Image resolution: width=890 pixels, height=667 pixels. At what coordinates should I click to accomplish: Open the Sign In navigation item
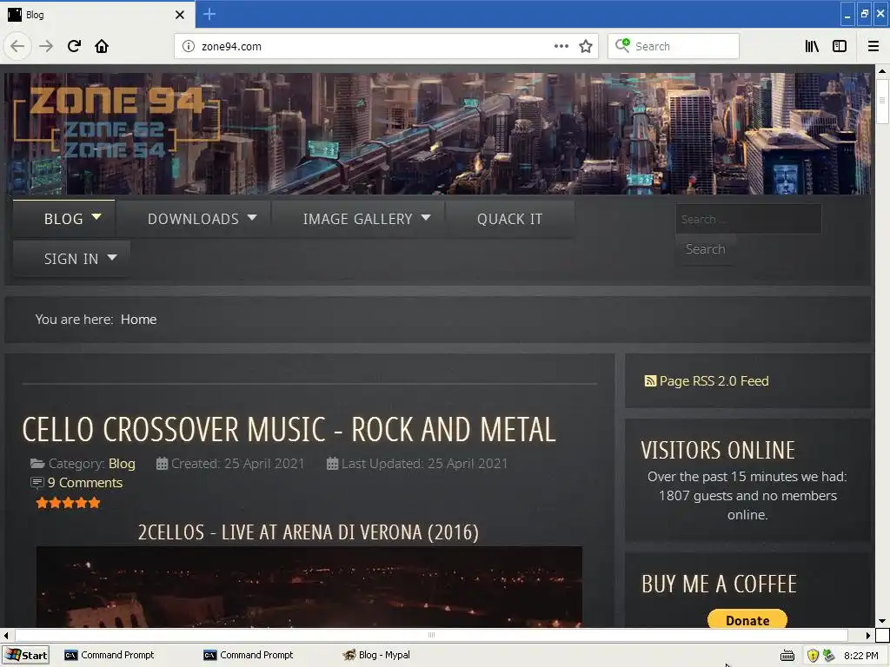coord(71,259)
